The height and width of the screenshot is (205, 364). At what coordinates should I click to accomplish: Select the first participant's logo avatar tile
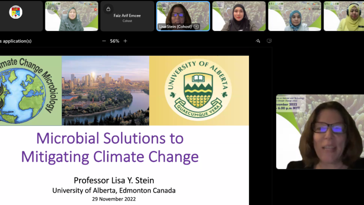tap(16, 12)
